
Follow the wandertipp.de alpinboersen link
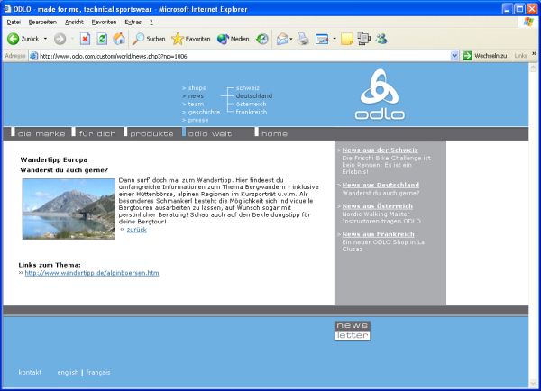pyautogui.click(x=92, y=272)
